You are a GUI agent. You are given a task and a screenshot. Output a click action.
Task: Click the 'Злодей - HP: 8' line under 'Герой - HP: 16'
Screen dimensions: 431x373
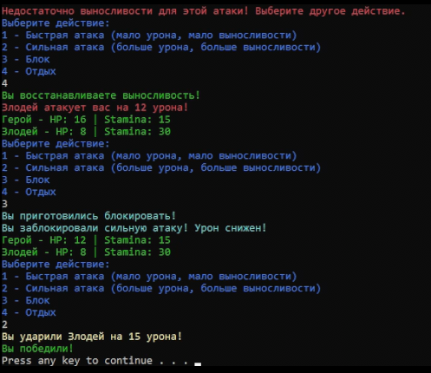(86, 132)
